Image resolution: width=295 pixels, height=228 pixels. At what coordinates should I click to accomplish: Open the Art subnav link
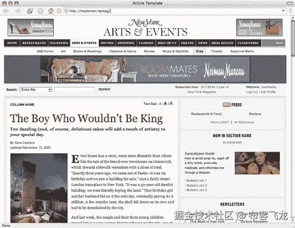(63, 51)
